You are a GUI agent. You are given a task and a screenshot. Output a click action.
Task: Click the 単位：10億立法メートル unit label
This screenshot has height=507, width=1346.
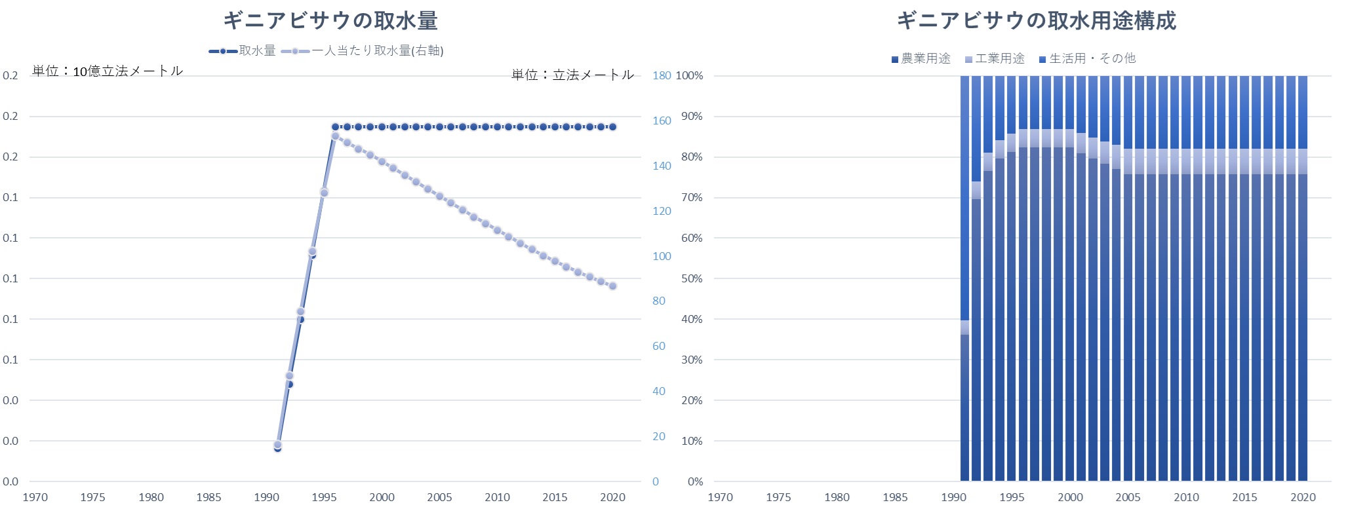click(108, 71)
